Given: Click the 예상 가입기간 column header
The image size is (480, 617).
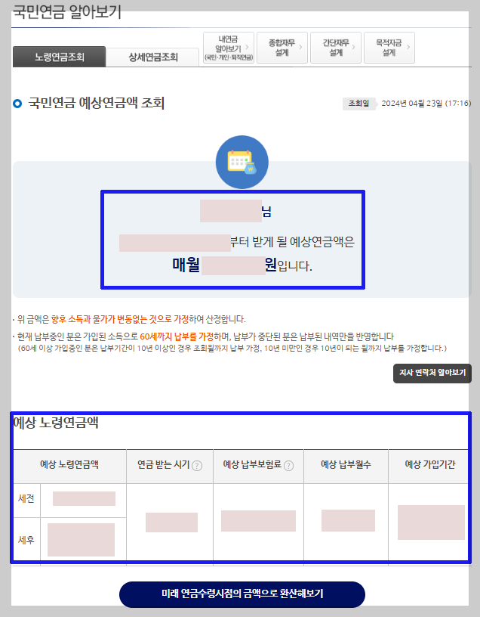Looking at the screenshot, I should 430,465.
